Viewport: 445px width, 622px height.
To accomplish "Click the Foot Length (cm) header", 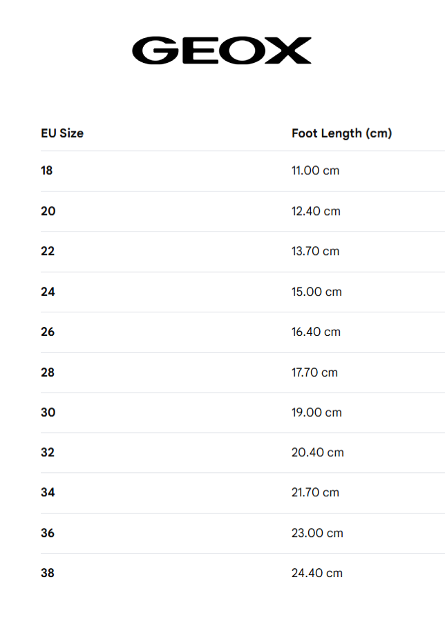I will click(x=341, y=133).
